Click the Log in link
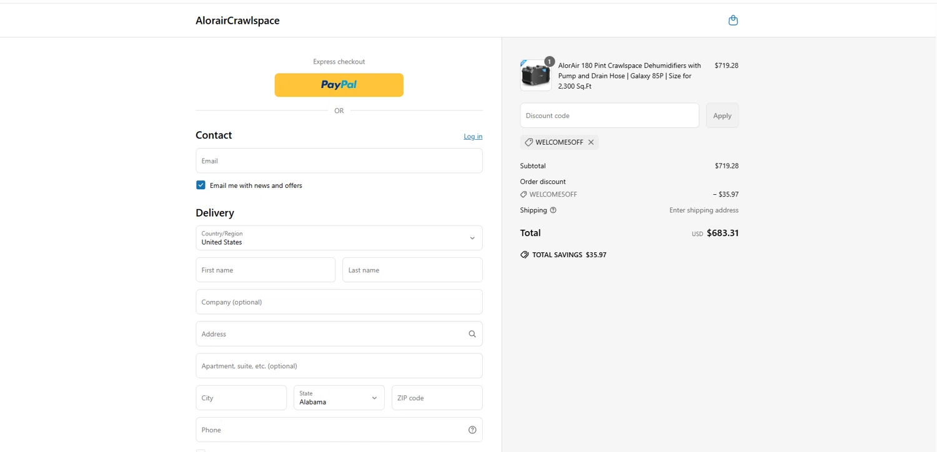Screen dimensions: 937x452 click(473, 136)
